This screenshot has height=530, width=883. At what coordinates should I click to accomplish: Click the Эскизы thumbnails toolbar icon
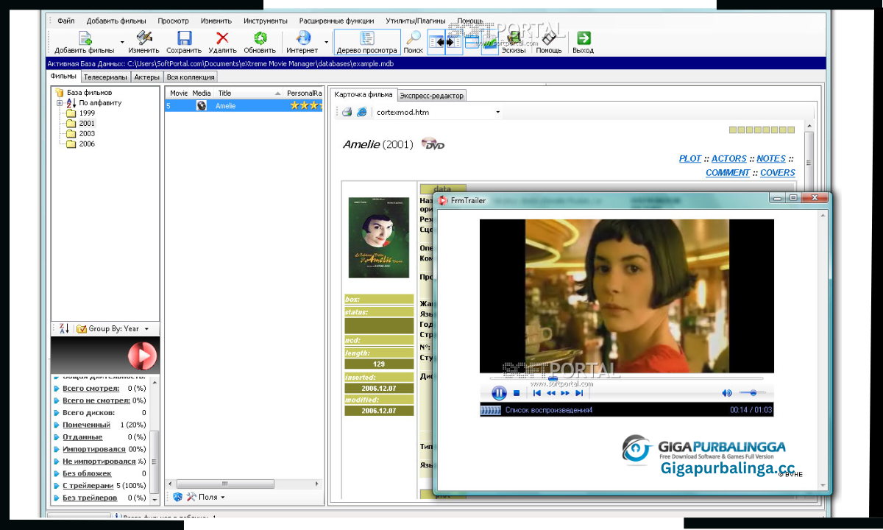[x=514, y=38]
